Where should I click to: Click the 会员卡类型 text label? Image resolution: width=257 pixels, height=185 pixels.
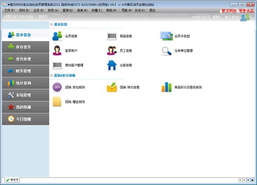coord(182,36)
